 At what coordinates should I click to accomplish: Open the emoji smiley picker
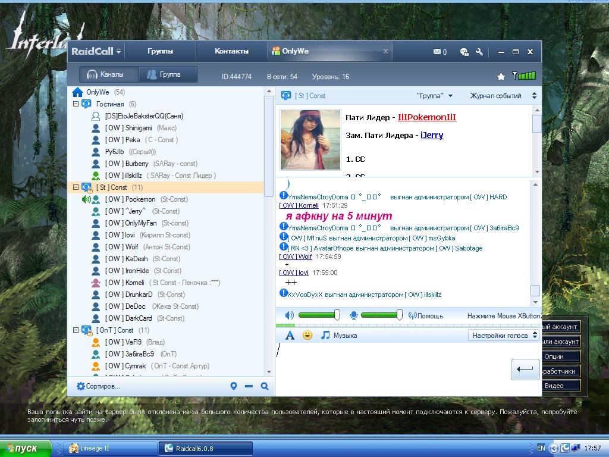tap(307, 335)
